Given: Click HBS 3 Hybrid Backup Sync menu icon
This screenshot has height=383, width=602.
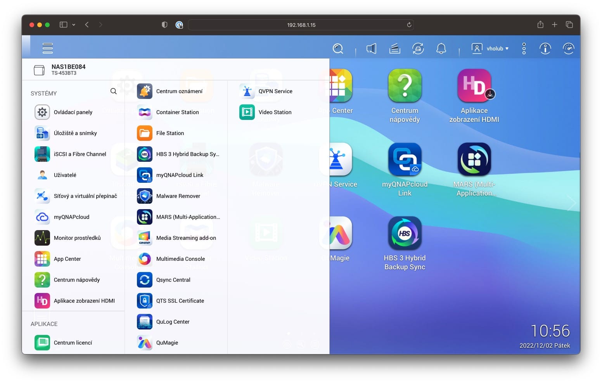Looking at the screenshot, I should [145, 154].
